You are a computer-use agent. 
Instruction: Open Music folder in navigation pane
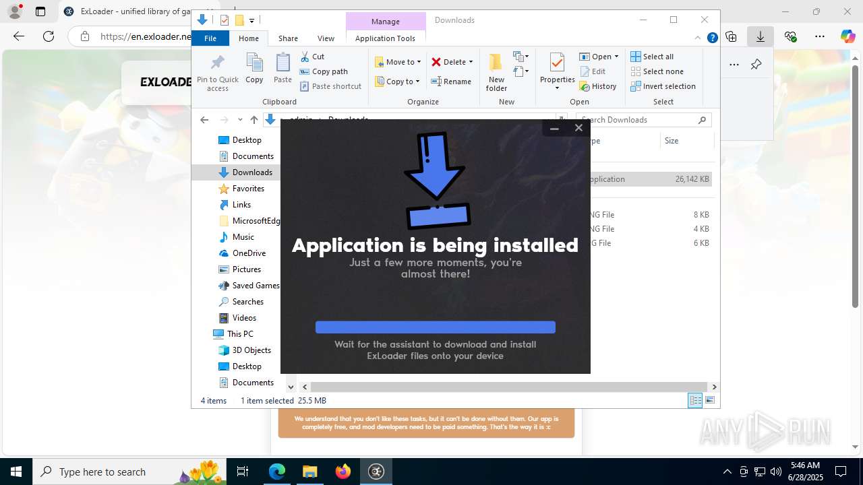tap(243, 237)
